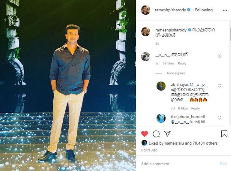Like ak_shayas's reply comment

point(219,86)
